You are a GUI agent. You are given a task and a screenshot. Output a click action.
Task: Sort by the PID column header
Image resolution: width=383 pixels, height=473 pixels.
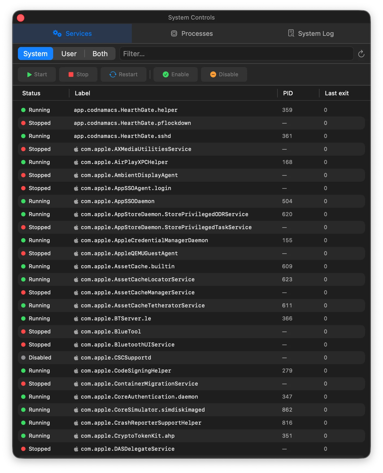click(288, 93)
